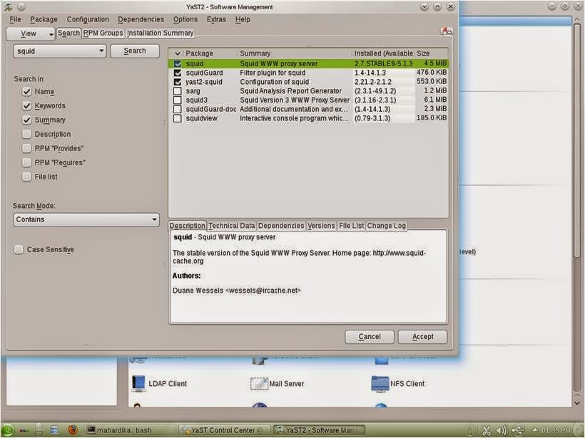Open the lower Dependencies tab

point(281,226)
